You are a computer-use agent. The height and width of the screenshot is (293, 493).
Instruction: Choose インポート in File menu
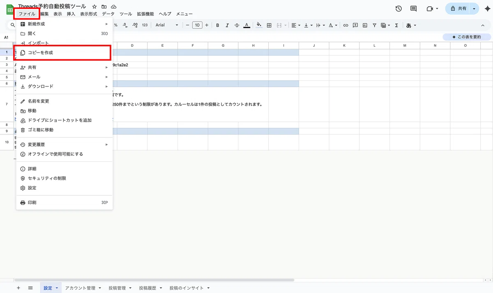pyautogui.click(x=64, y=43)
